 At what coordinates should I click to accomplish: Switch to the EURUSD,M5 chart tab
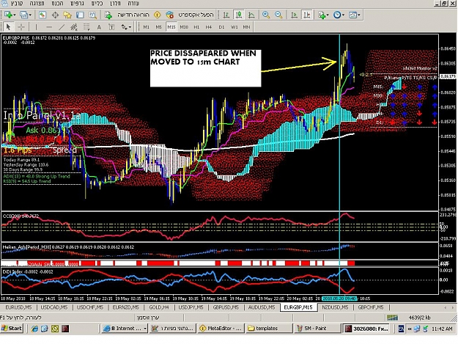coord(18,307)
